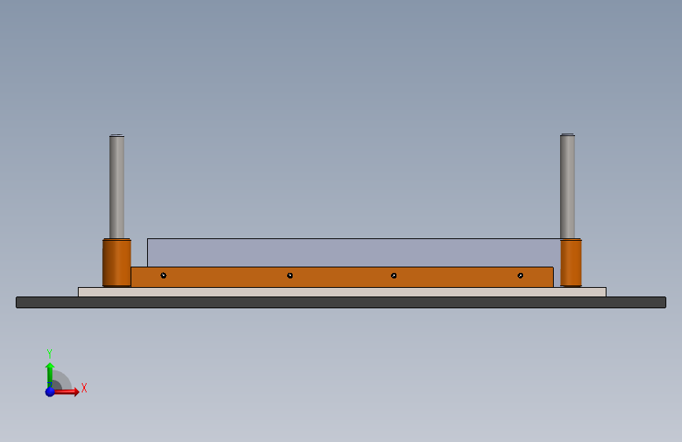Select the beige base plate
This screenshot has width=682, height=442.
(x=342, y=292)
